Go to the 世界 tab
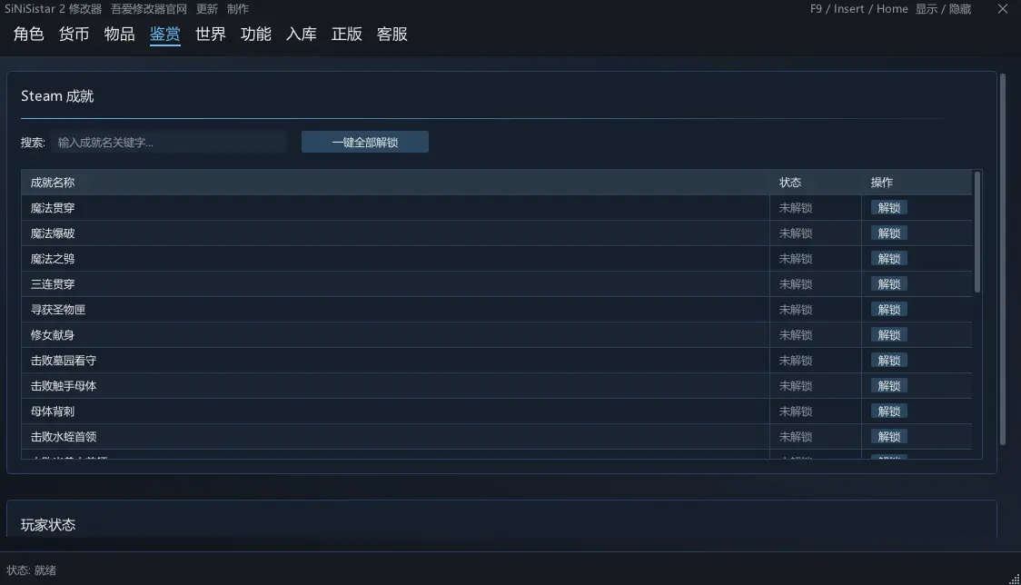 [211, 34]
